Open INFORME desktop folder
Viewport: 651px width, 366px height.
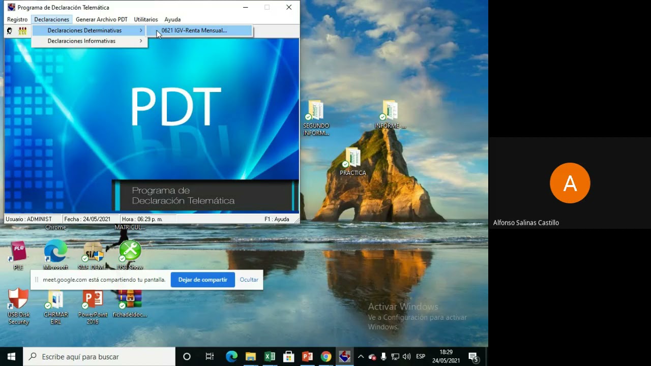click(x=390, y=114)
